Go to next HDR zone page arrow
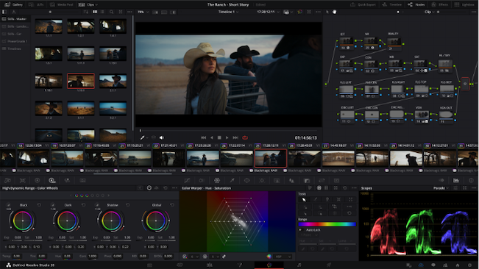Screen dimensions: 479x269 point(108,196)
